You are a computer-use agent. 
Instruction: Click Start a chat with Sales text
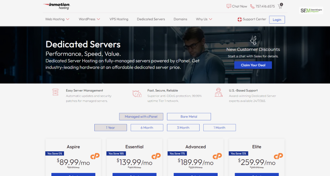(253, 56)
